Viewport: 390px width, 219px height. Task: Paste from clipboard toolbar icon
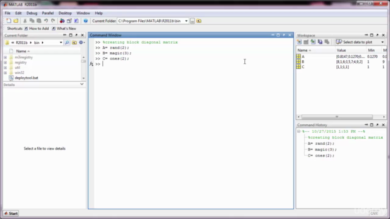[x=39, y=21]
